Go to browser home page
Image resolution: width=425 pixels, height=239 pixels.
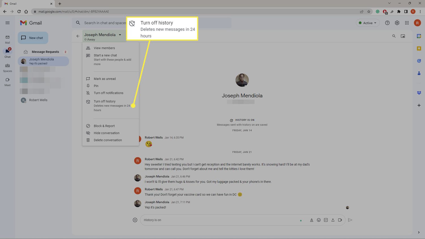click(26, 12)
